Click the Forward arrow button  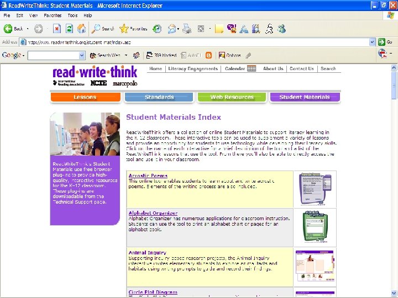[x=39, y=29]
